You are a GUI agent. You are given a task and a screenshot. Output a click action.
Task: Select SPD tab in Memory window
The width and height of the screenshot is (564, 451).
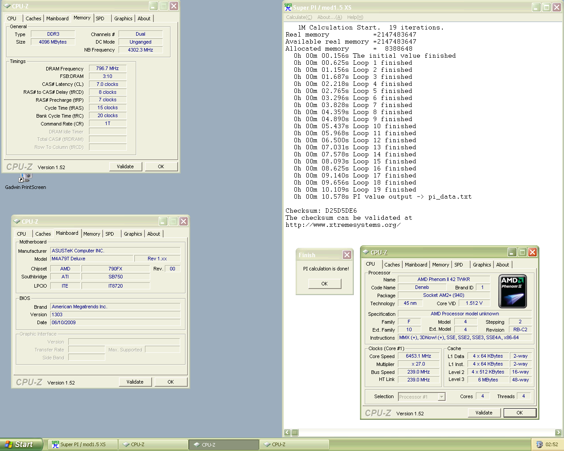[100, 18]
